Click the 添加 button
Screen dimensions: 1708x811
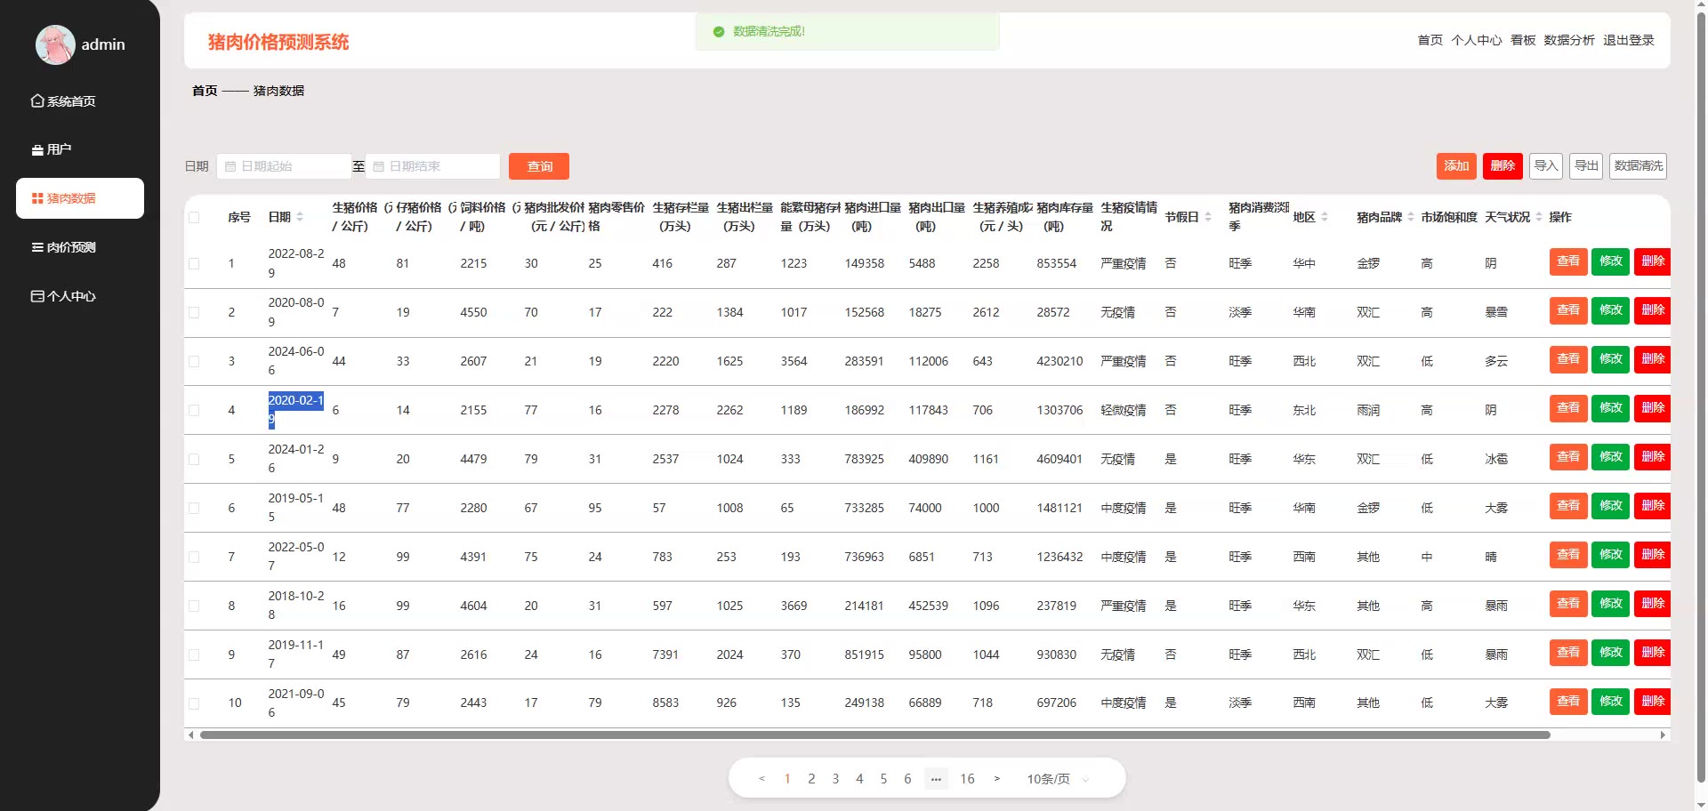coord(1456,166)
